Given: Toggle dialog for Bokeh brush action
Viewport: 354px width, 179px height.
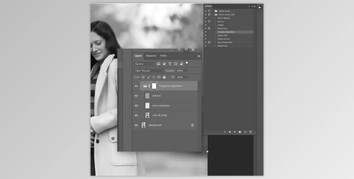Looking at the screenshot, I should (209, 29).
